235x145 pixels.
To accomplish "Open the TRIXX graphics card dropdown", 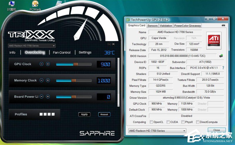I will pyautogui.click(x=32, y=46).
